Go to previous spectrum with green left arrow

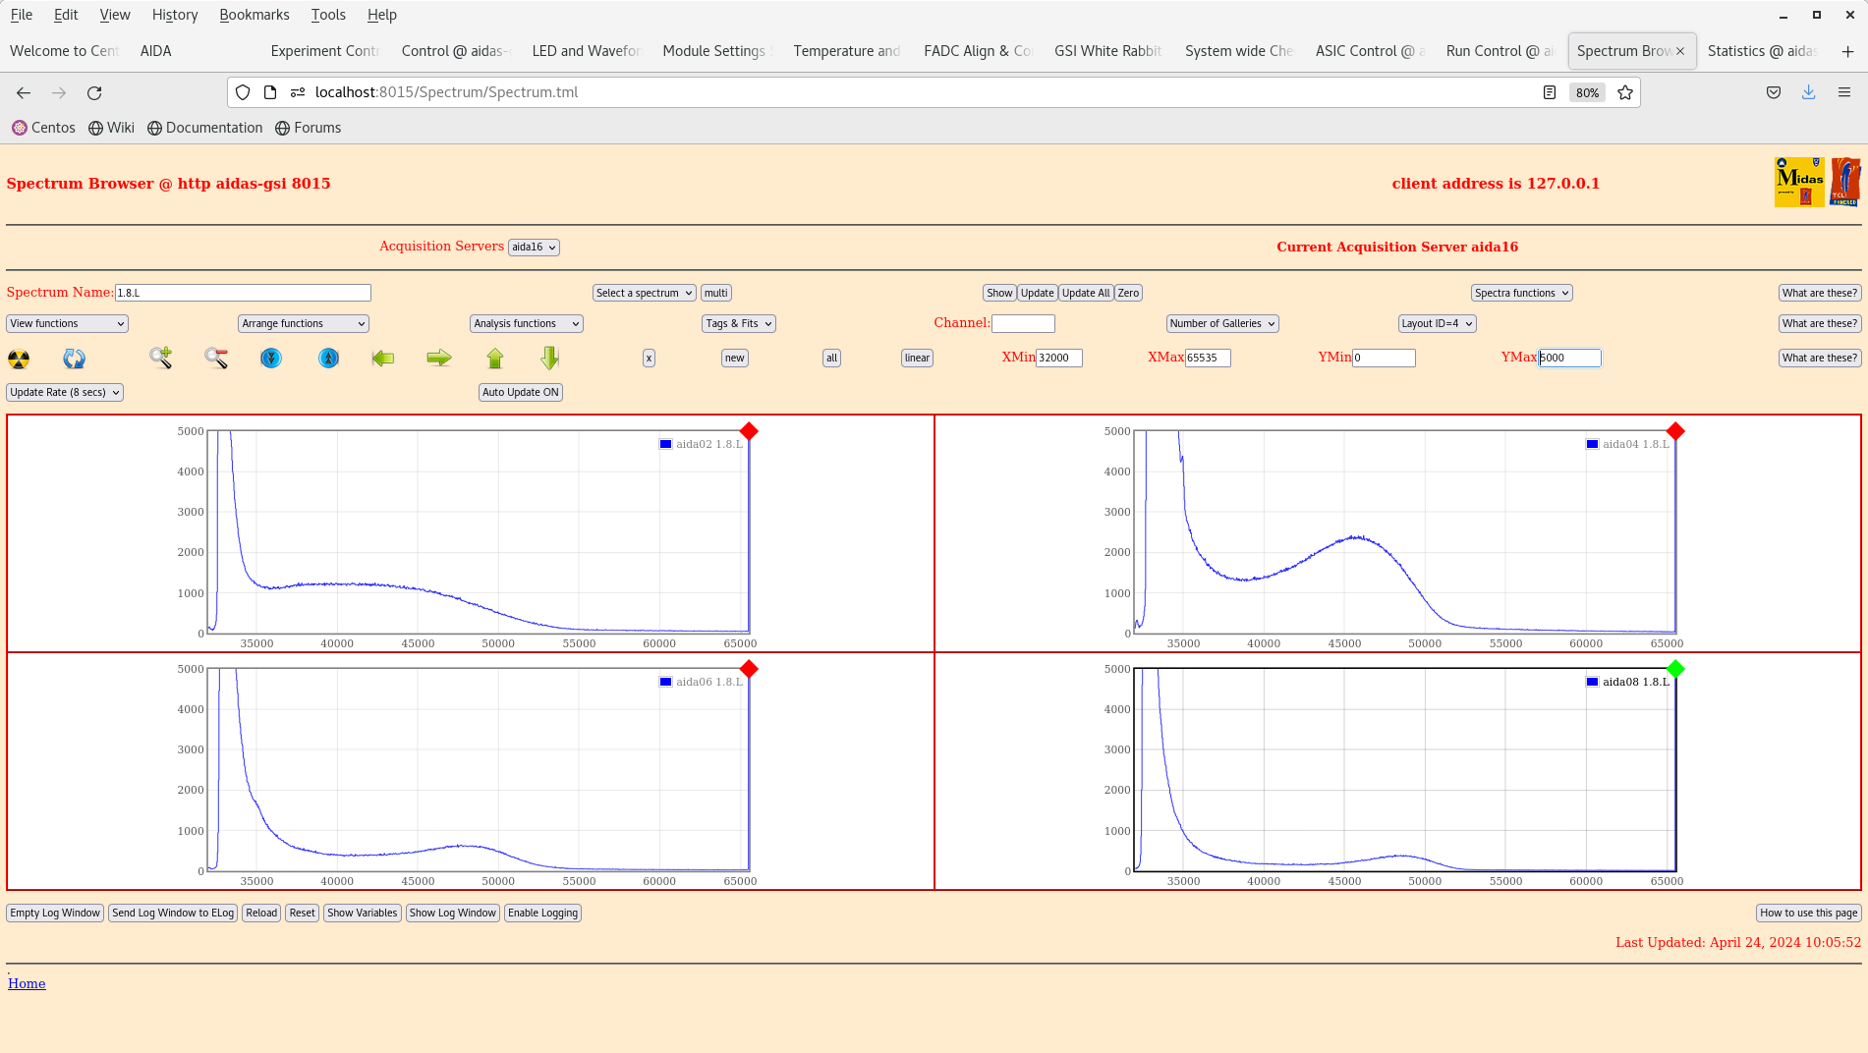pos(383,359)
